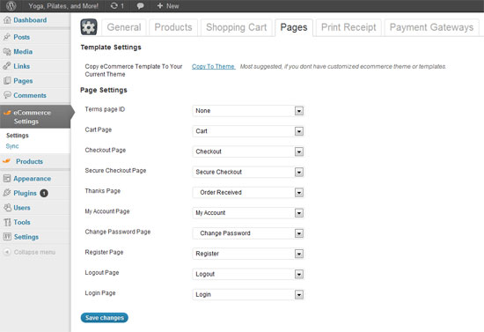Open the Register Page dropdown

coord(248,254)
